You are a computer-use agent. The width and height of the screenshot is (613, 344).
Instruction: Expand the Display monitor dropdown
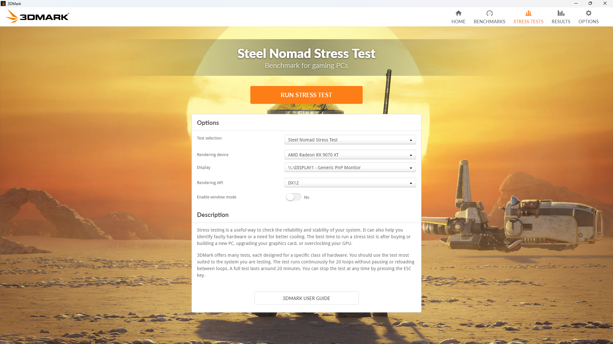350,168
